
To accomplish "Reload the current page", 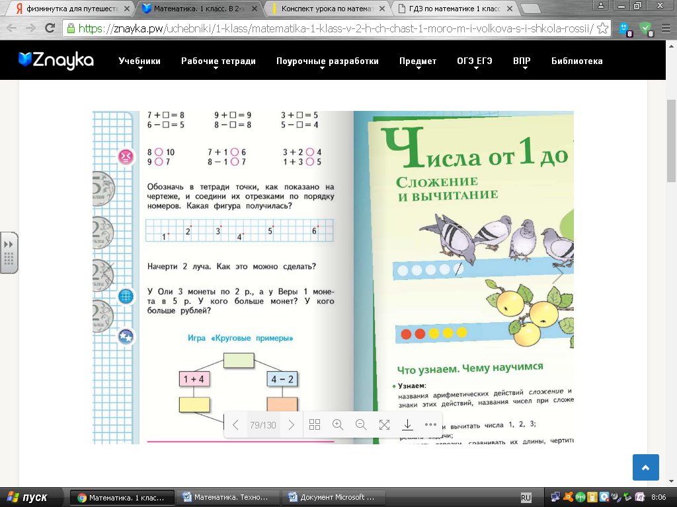I will (50, 28).
